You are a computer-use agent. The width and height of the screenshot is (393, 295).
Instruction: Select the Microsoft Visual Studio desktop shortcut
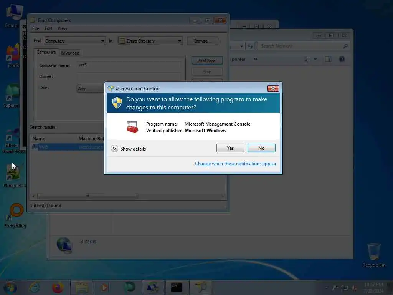coord(13,141)
